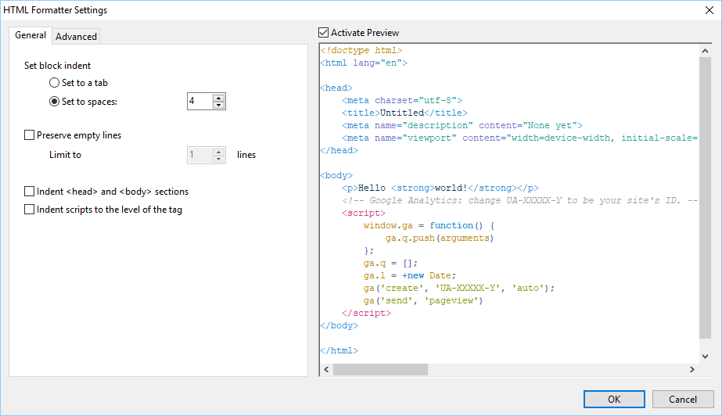Click the 'ga.q.push(arguments)' preview line
722x416 pixels.
pyautogui.click(x=440, y=238)
